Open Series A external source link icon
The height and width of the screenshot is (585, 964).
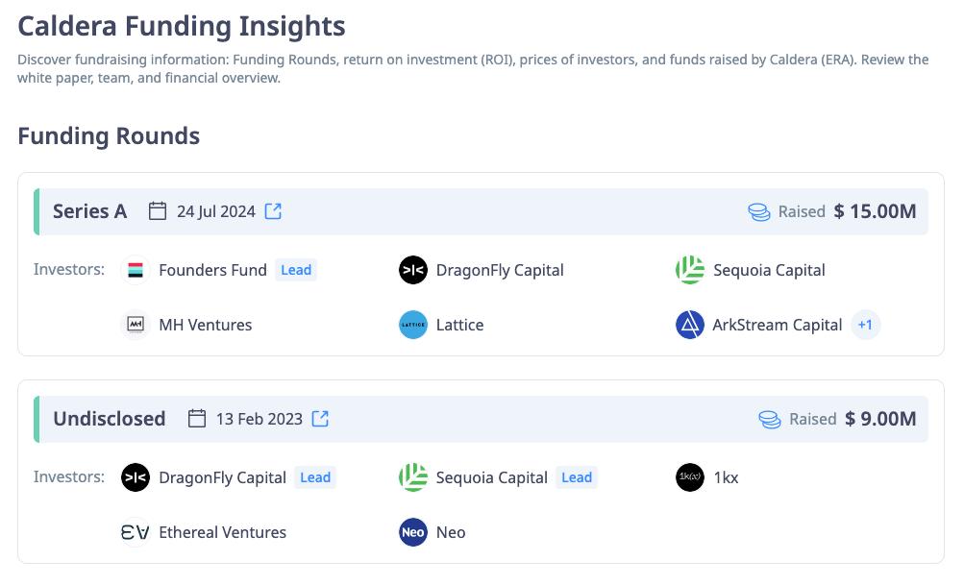click(x=274, y=211)
